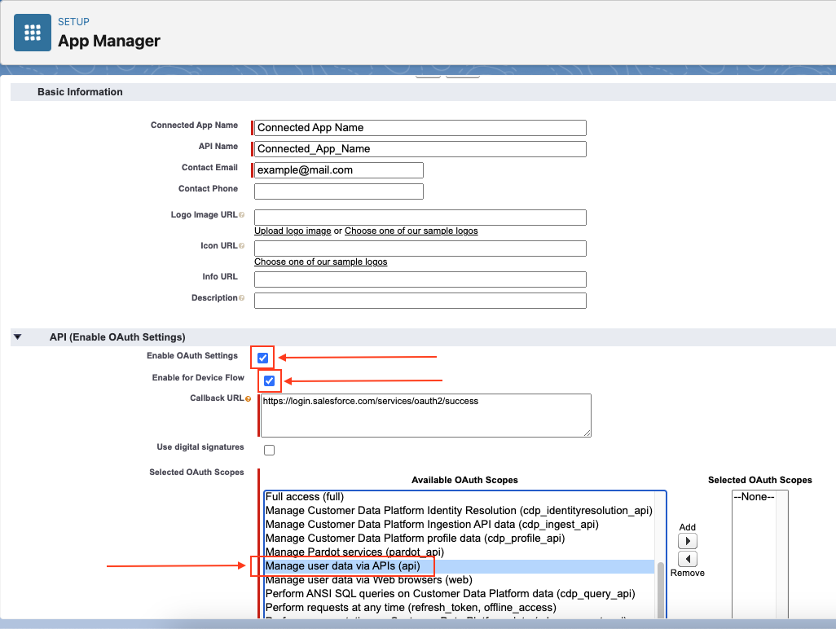
Task: Click Add arrow to add scope
Action: (x=687, y=541)
